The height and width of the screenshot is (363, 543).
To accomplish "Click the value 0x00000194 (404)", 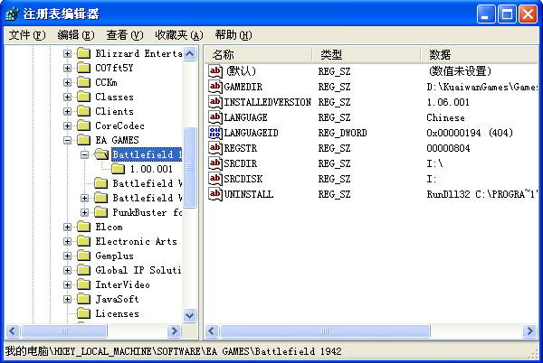I will tap(470, 133).
